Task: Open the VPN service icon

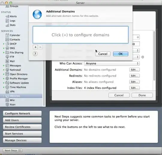Action: (x=7, y=92)
